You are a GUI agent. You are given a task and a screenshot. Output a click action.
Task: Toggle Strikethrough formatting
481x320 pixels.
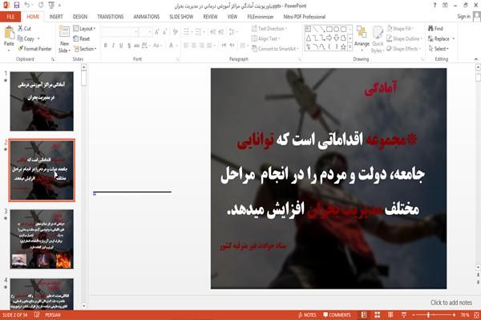(137, 46)
